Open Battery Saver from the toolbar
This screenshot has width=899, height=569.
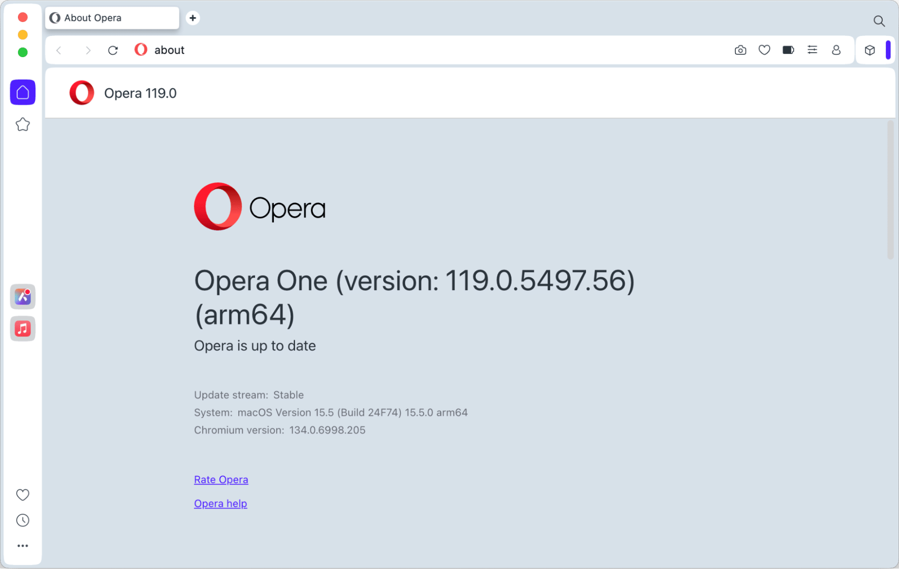[x=788, y=50]
